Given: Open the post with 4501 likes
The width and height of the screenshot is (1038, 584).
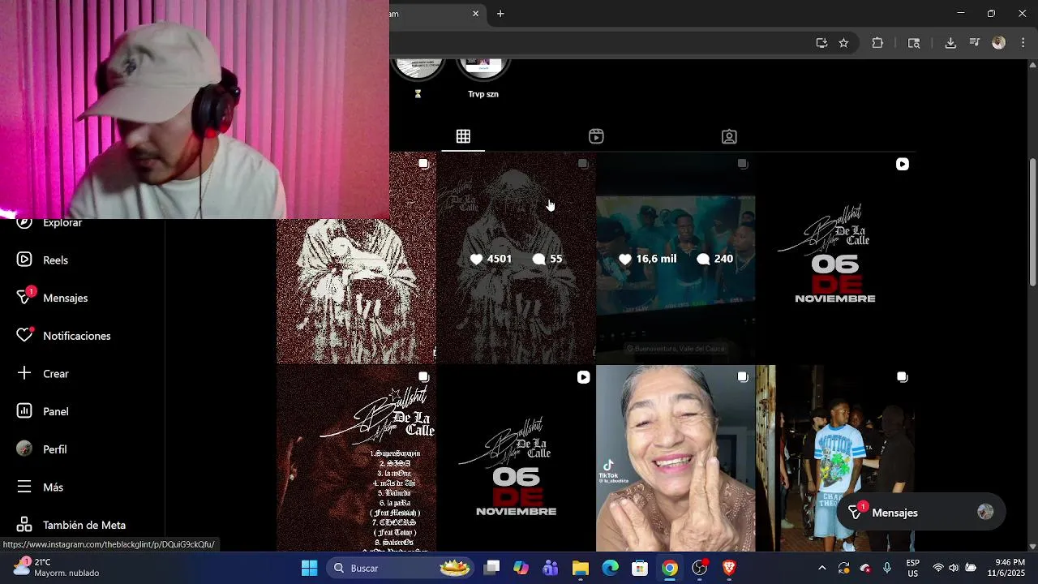Looking at the screenshot, I should click(516, 259).
